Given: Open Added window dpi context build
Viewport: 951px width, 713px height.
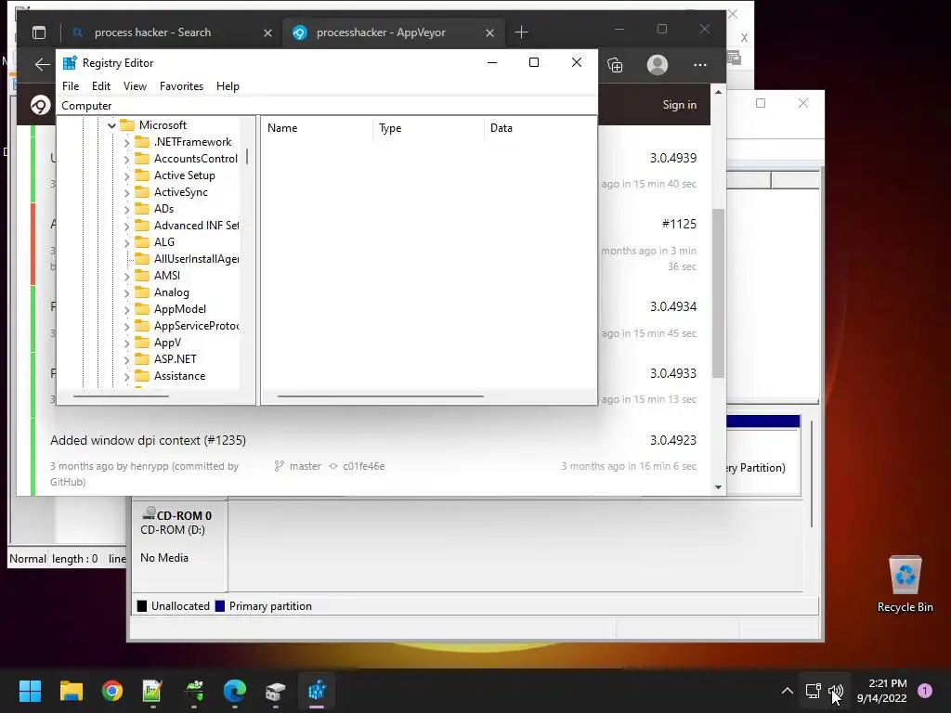Looking at the screenshot, I should point(148,440).
